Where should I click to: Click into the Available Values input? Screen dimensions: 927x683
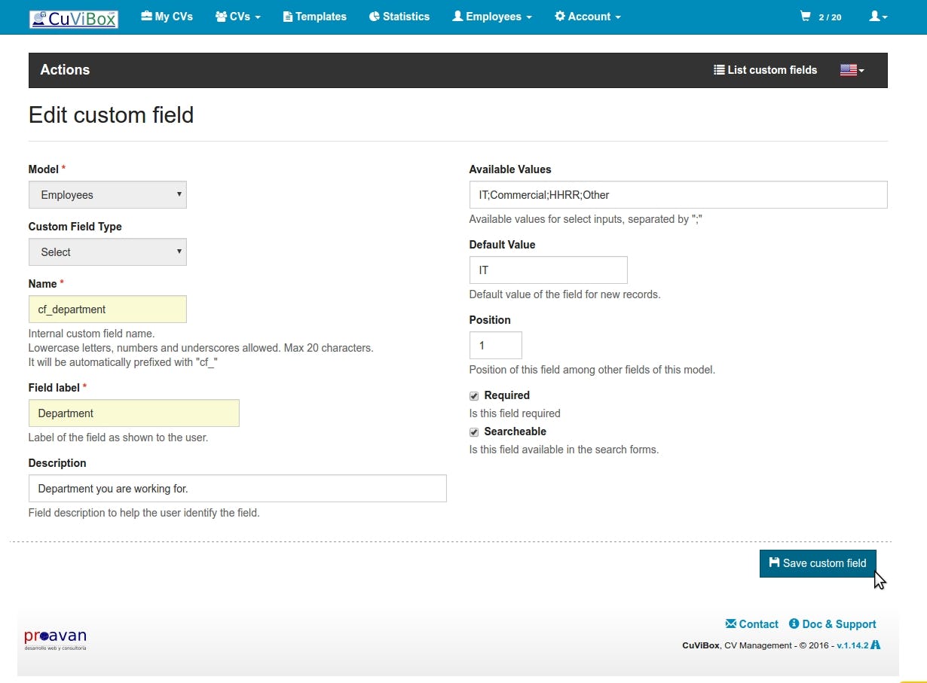(678, 195)
